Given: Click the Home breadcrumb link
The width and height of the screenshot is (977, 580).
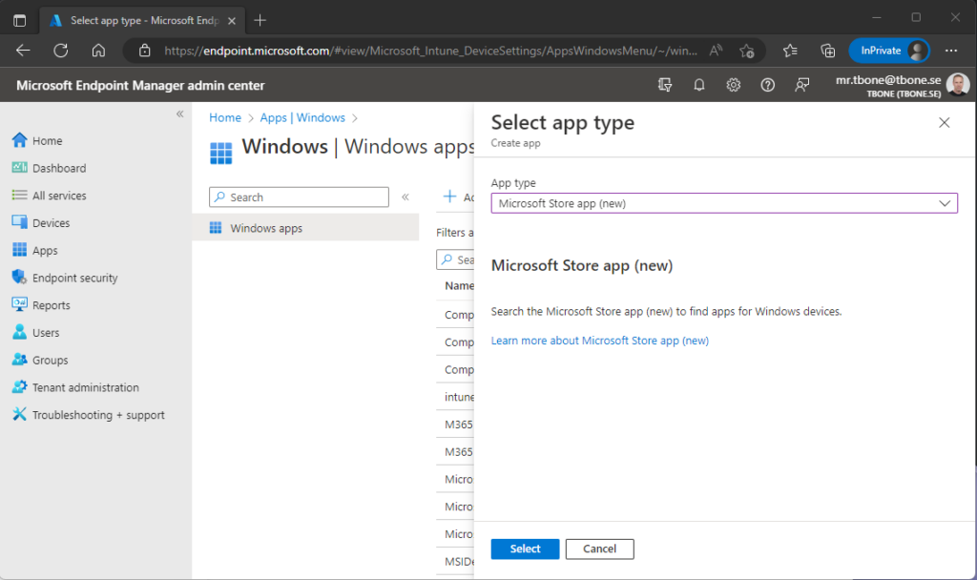Looking at the screenshot, I should [225, 117].
